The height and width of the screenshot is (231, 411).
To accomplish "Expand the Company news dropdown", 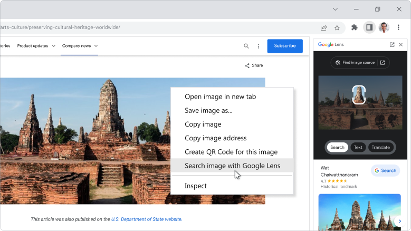I will point(80,46).
